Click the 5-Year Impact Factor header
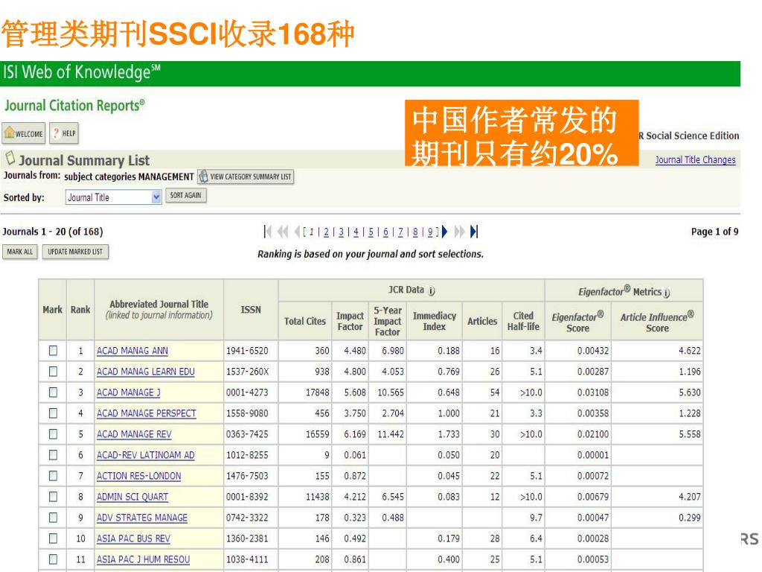Viewport: 762px width, 572px height. (x=387, y=321)
